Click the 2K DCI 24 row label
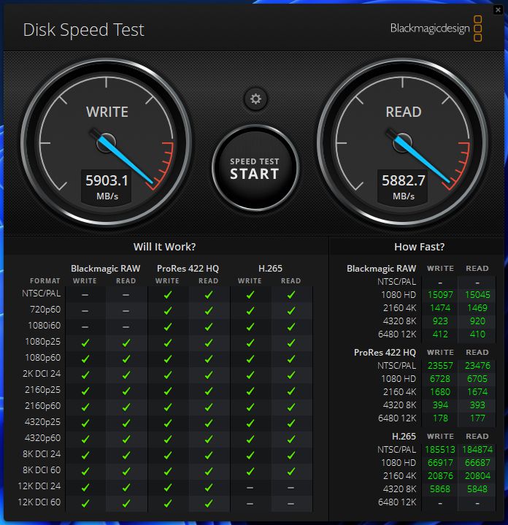This screenshot has height=525, width=508. (x=42, y=374)
